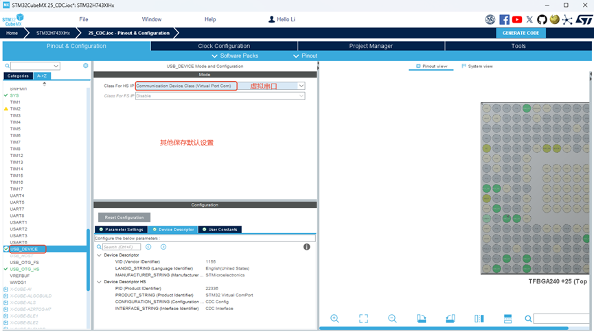Open the YouTube icon
The width and height of the screenshot is (594, 332).
pos(517,20)
